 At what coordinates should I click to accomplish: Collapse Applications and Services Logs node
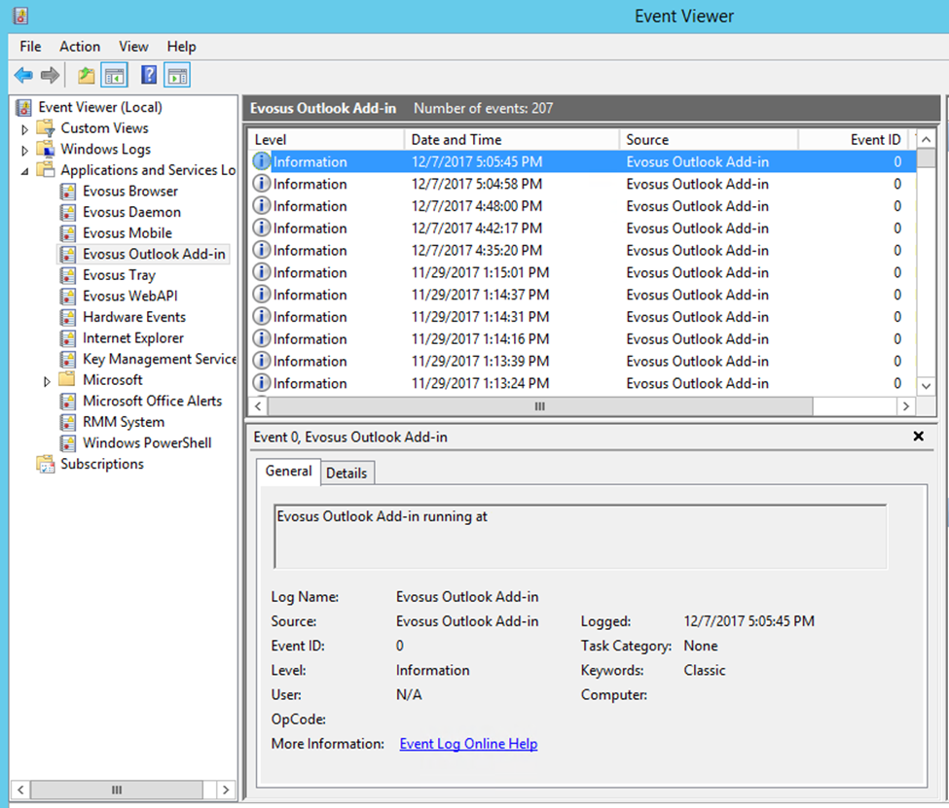pyautogui.click(x=24, y=171)
